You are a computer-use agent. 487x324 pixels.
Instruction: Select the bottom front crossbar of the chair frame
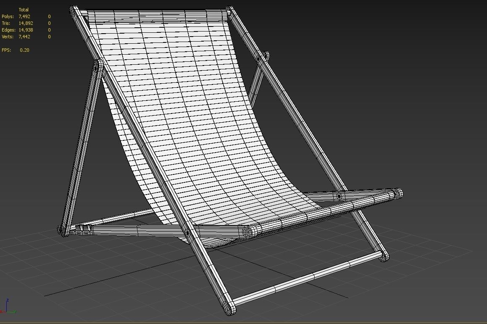[308, 277]
